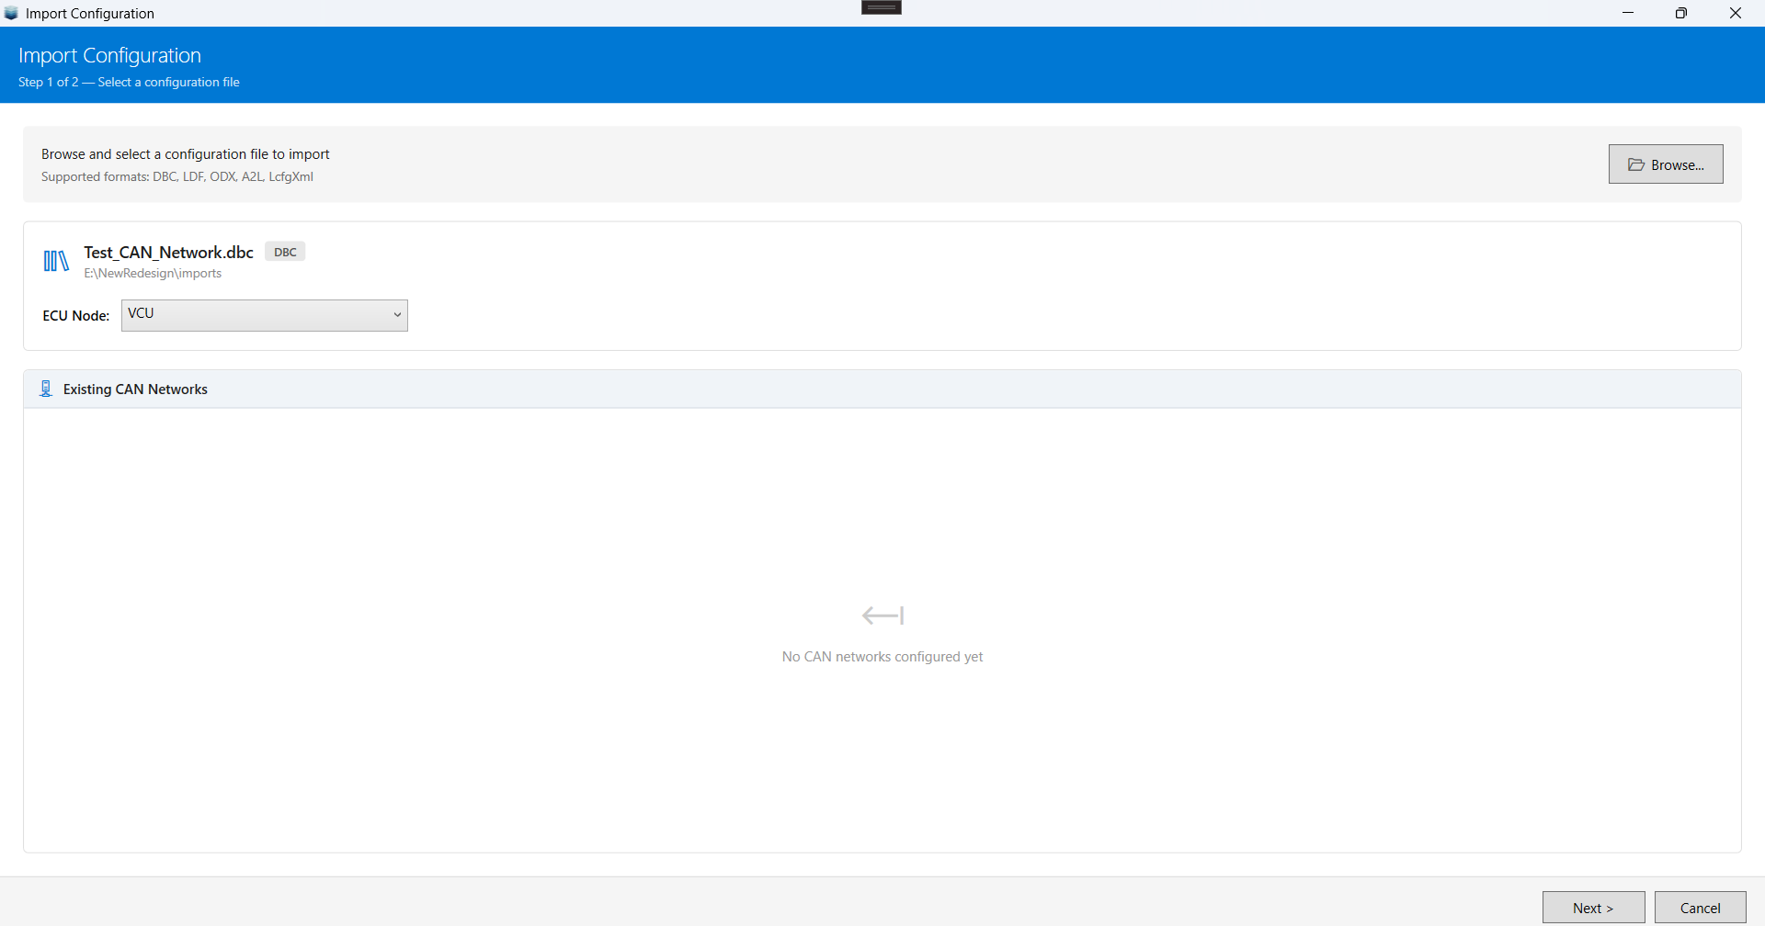
Task: Click the Supported formats hint text
Action: tap(177, 177)
